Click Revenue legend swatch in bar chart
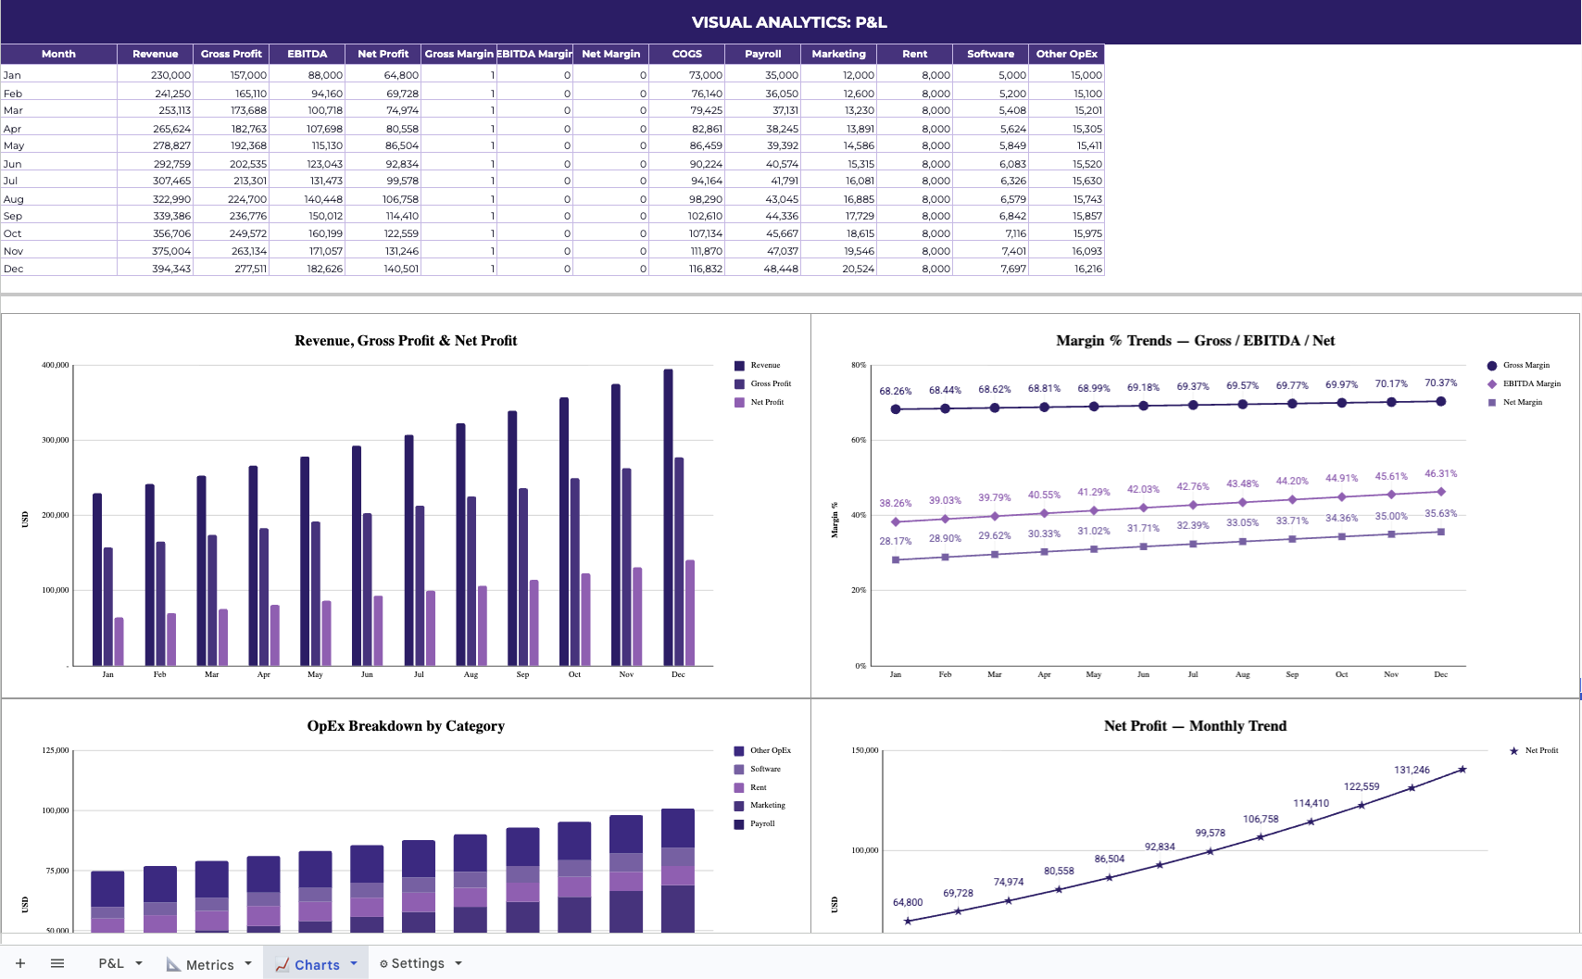Viewport: 1582px width, 979px height. click(x=739, y=366)
